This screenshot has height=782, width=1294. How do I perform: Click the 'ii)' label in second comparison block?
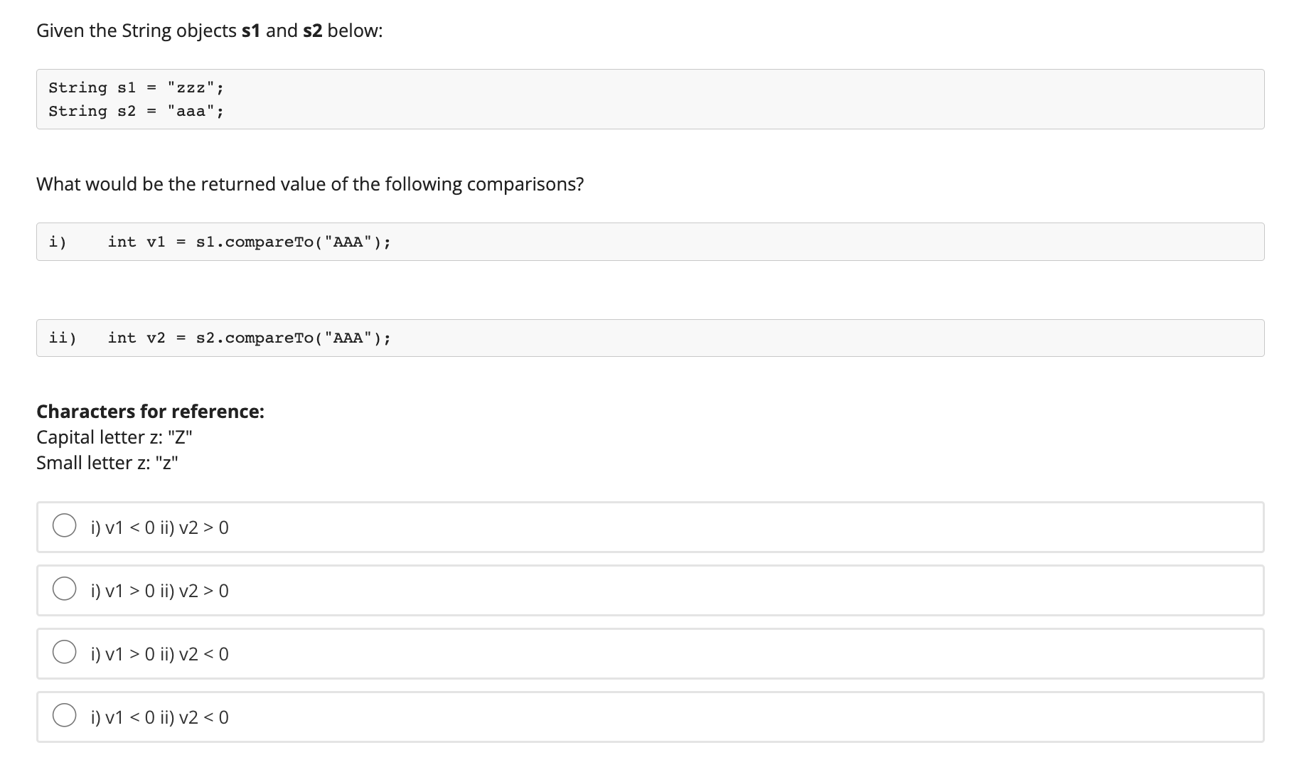[63, 338]
